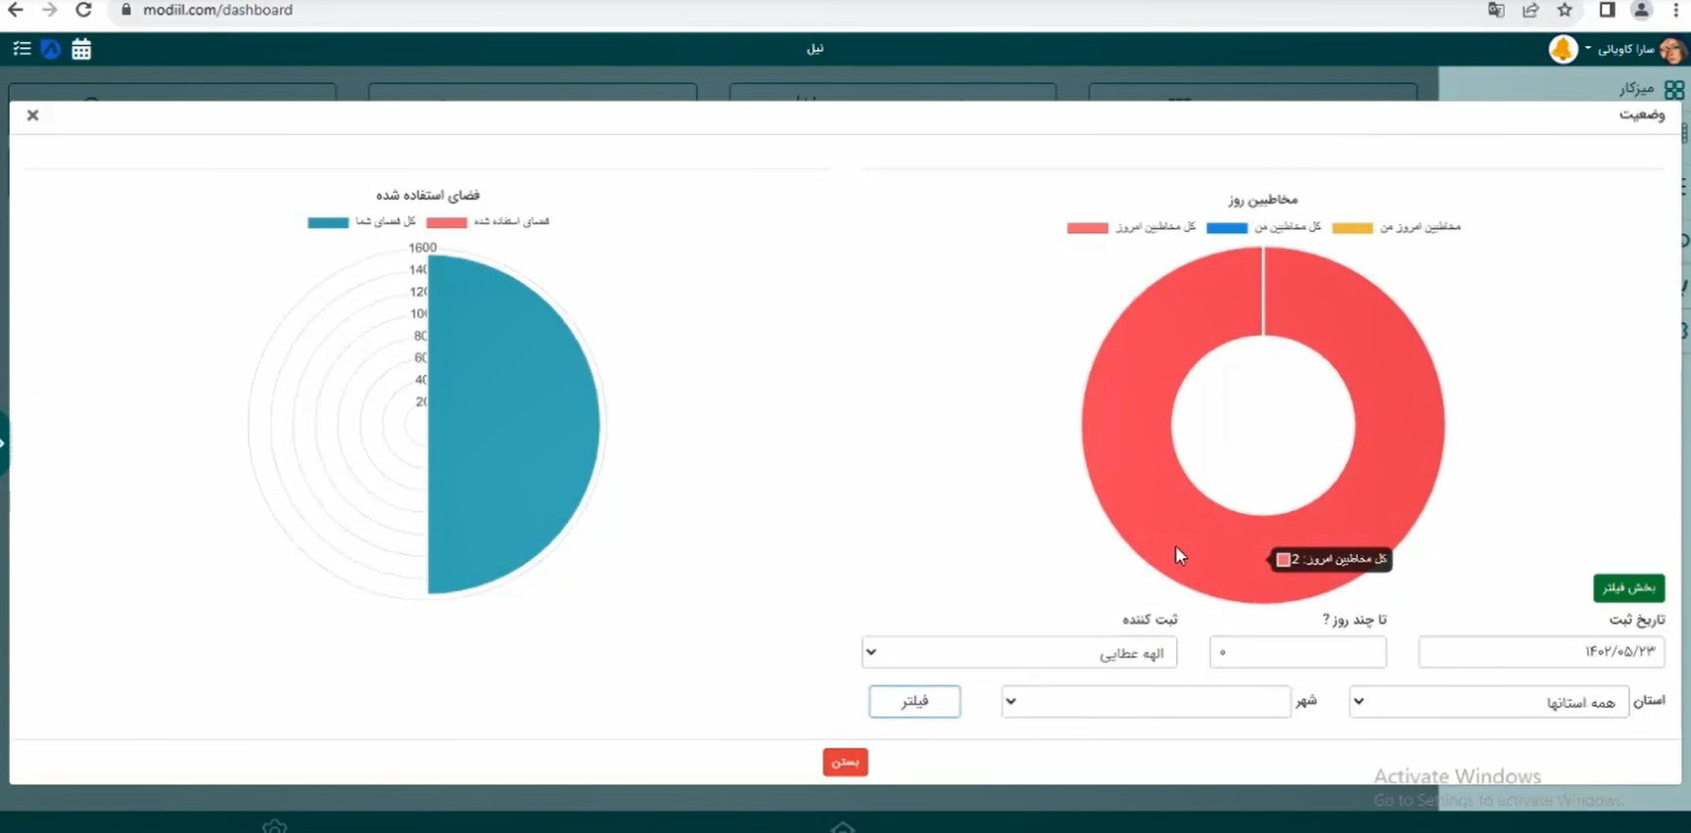Image resolution: width=1691 pixels, height=833 pixels.
Task: Click the user profile avatar photo
Action: click(1672, 50)
